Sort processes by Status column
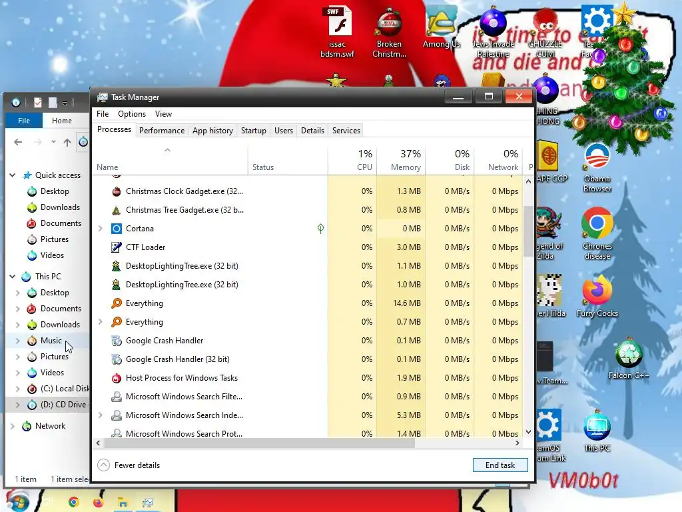Screen dimensions: 682x512 coord(288,160)
